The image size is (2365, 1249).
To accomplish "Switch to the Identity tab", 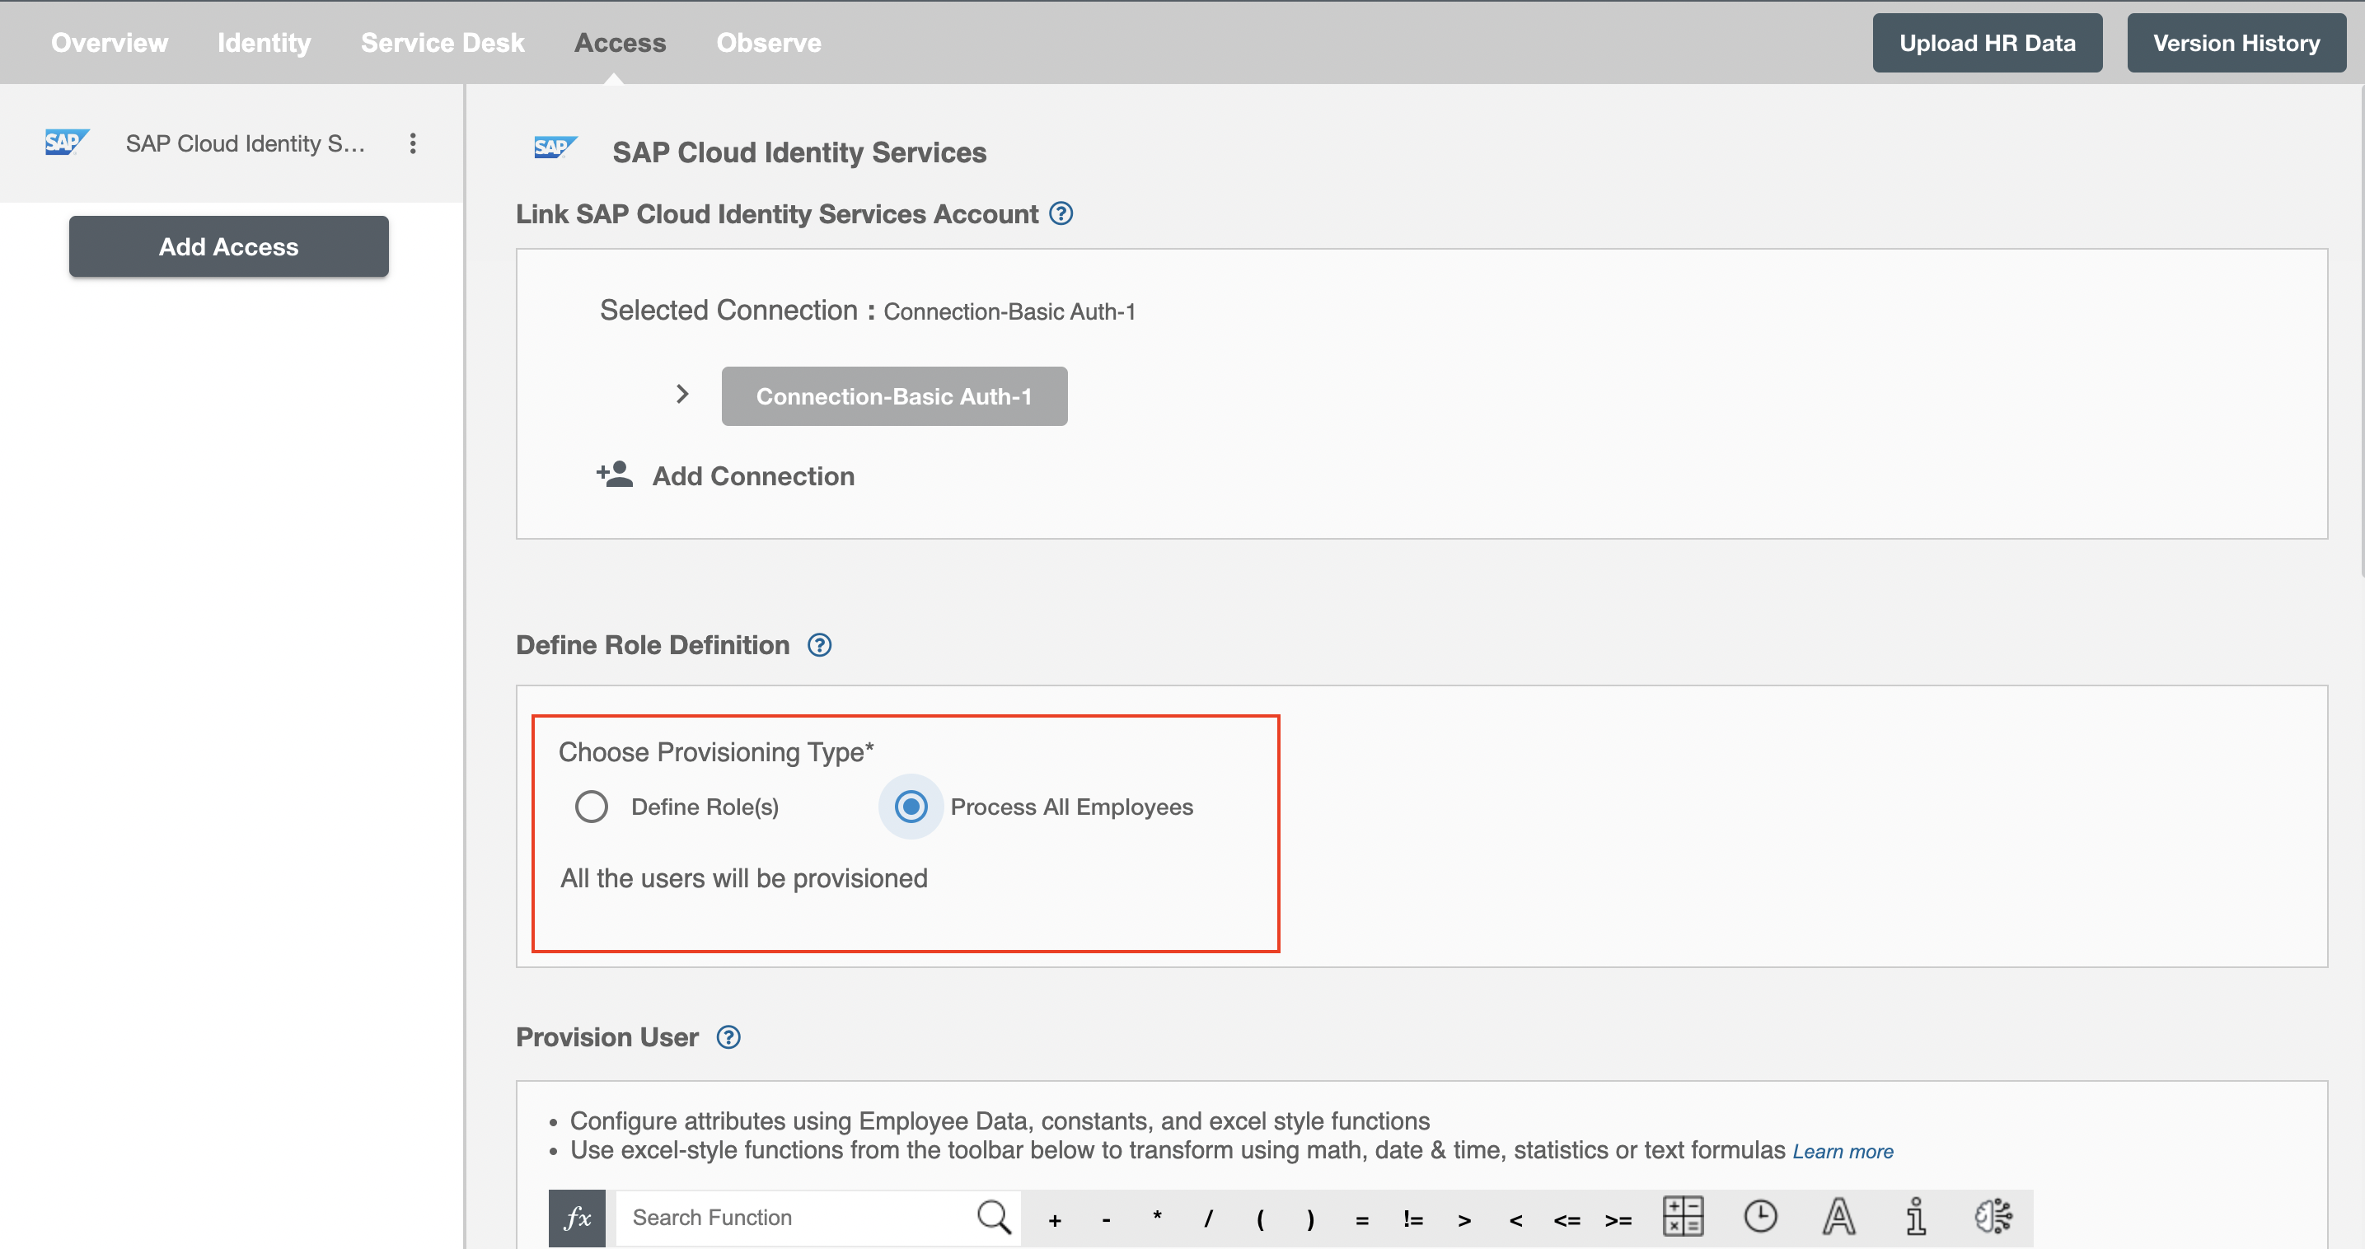I will 263,42.
